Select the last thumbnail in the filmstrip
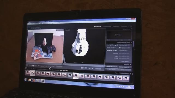The width and height of the screenshot is (175, 98). pos(126,78)
